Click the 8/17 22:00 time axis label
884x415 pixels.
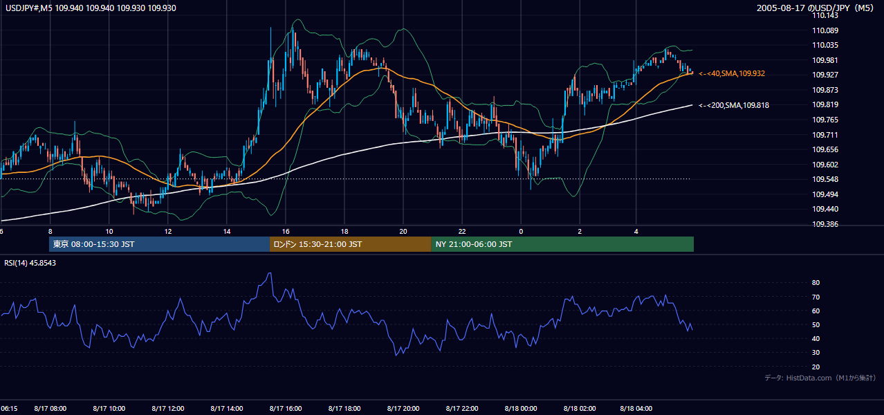(x=462, y=409)
